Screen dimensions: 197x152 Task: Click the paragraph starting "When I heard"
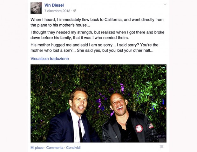(x=97, y=22)
